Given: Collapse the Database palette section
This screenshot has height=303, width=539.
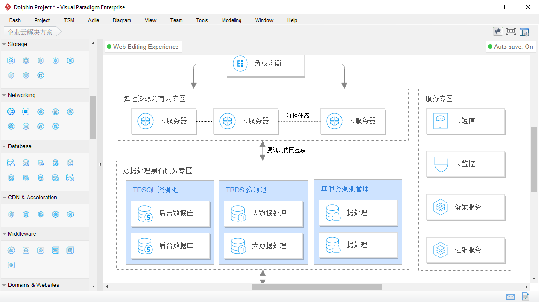Looking at the screenshot, I should [x=4, y=146].
